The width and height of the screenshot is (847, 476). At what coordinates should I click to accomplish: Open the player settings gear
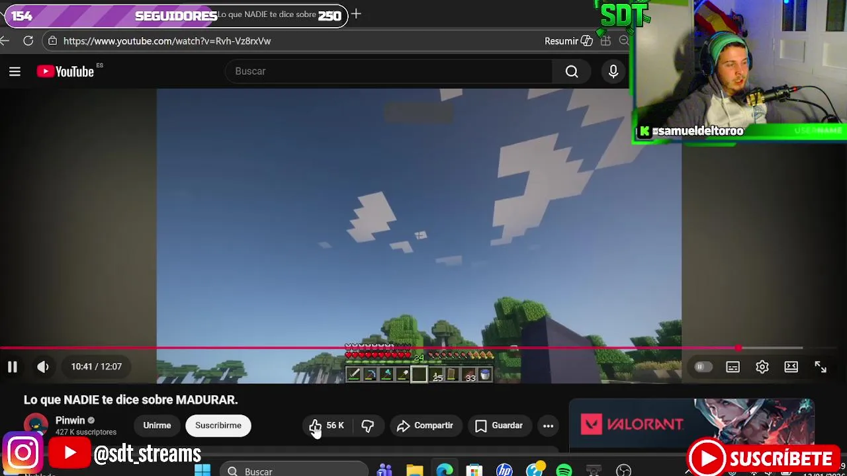coord(762,367)
